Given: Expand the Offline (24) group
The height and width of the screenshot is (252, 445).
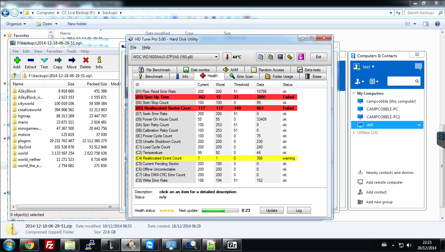Looking at the screenshot, I should (x=354, y=133).
